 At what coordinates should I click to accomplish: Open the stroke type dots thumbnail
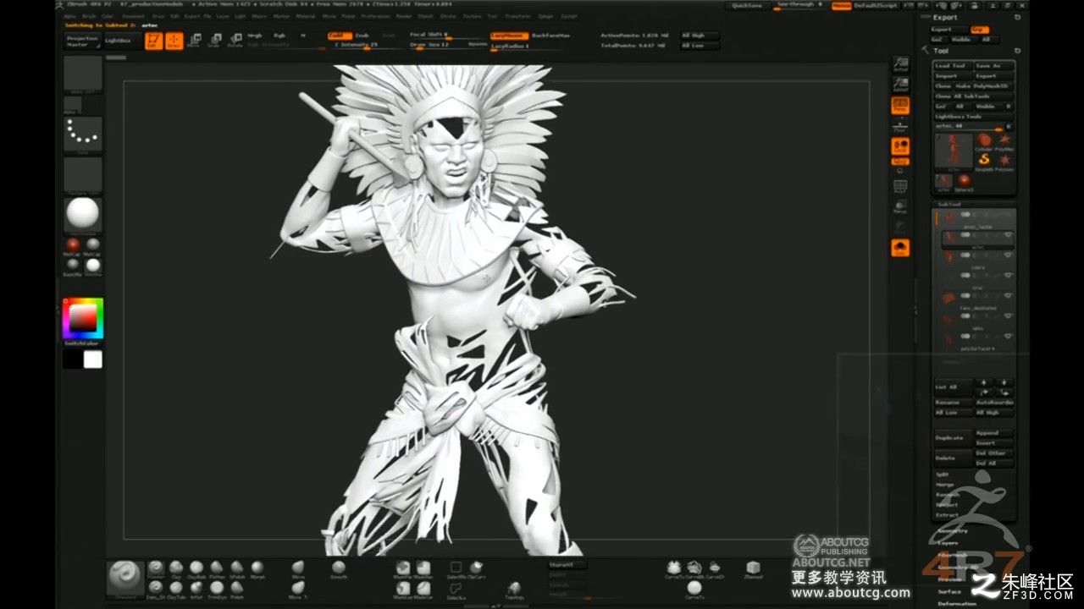[83, 134]
